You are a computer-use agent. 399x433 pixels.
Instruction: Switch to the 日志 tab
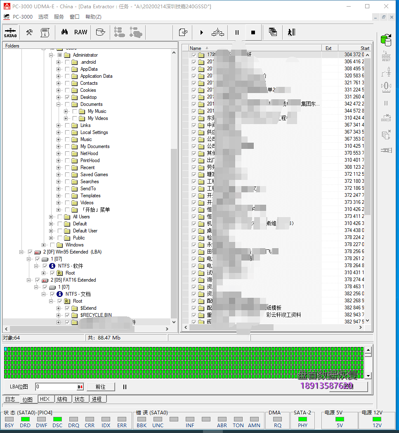click(10, 400)
